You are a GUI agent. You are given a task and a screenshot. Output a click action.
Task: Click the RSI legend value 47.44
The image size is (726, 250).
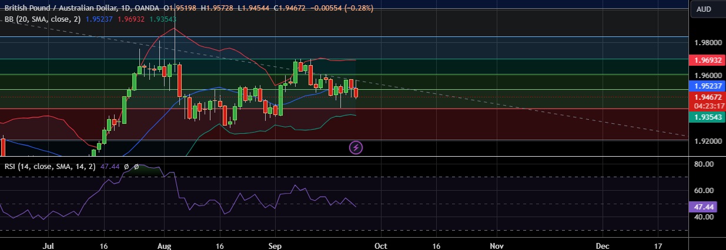(110, 167)
